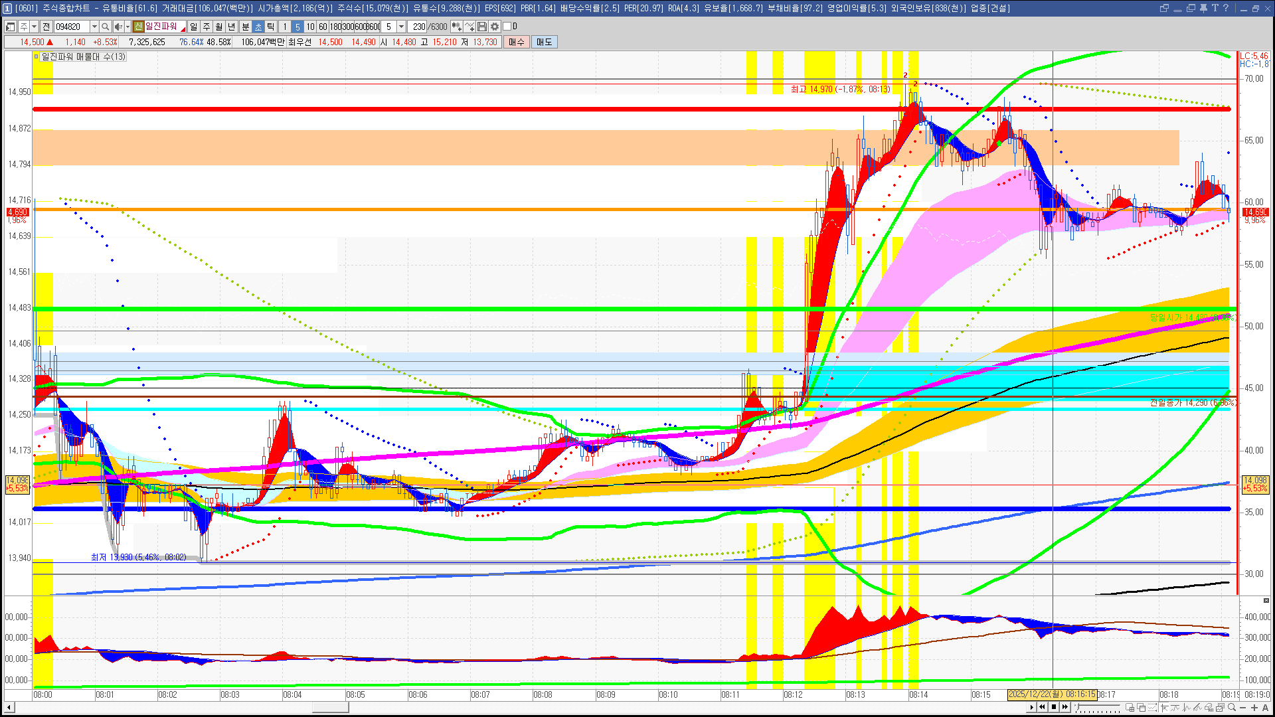Expand the stock code 094820 dropdown
Viewport: 1275px width, 717px height.
point(94,27)
